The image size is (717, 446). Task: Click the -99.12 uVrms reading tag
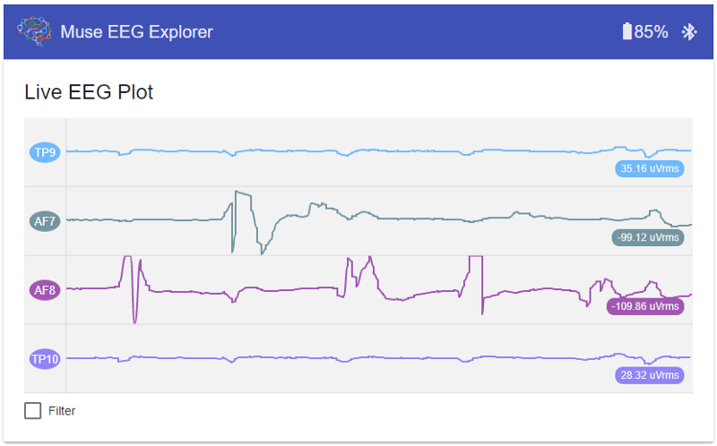point(647,237)
